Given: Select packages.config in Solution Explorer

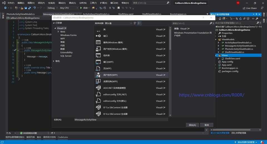Looking at the screenshot, I should point(230,71).
